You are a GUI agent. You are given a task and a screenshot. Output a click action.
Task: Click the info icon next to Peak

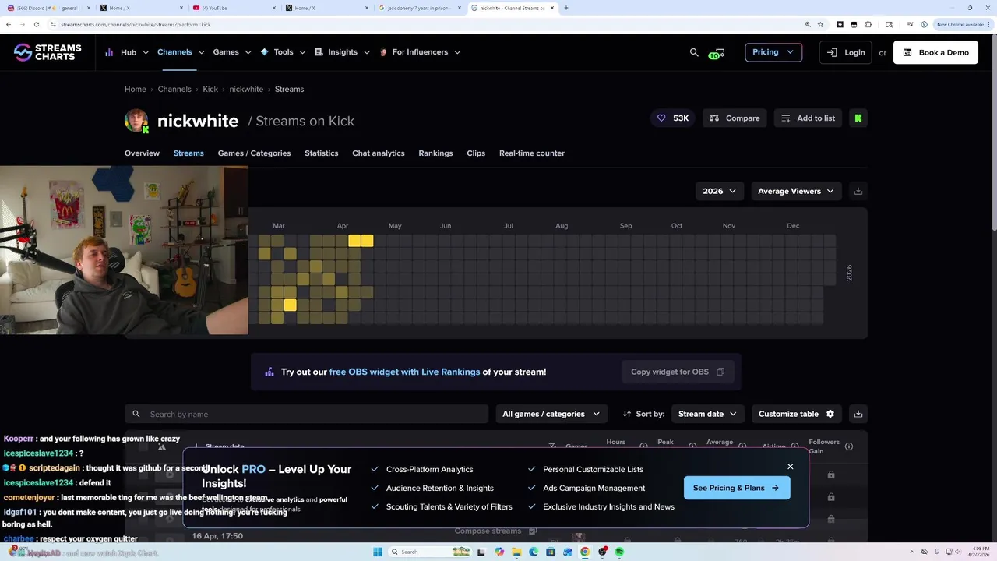click(x=692, y=446)
